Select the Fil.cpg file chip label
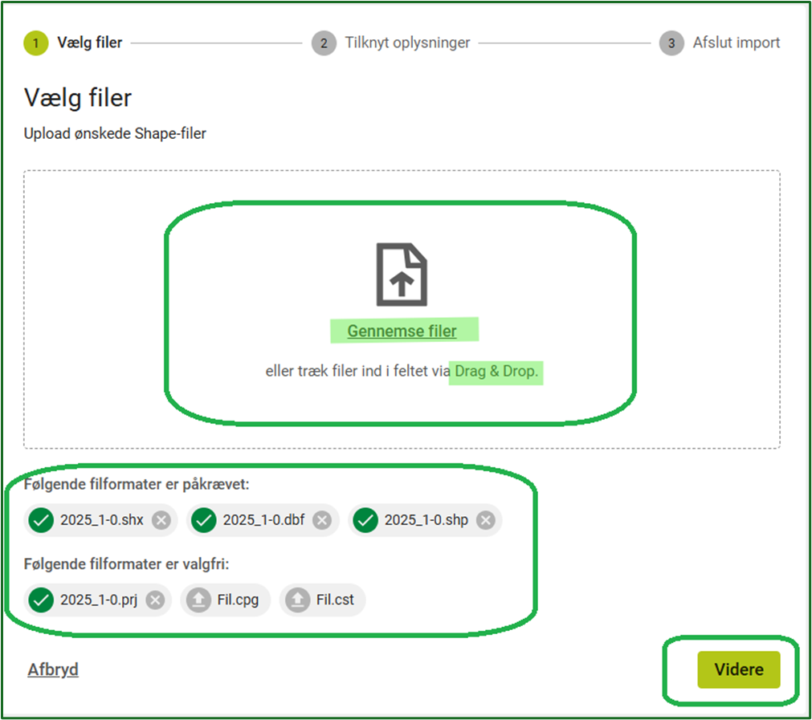Screen dimensions: 812x720 pyautogui.click(x=238, y=600)
